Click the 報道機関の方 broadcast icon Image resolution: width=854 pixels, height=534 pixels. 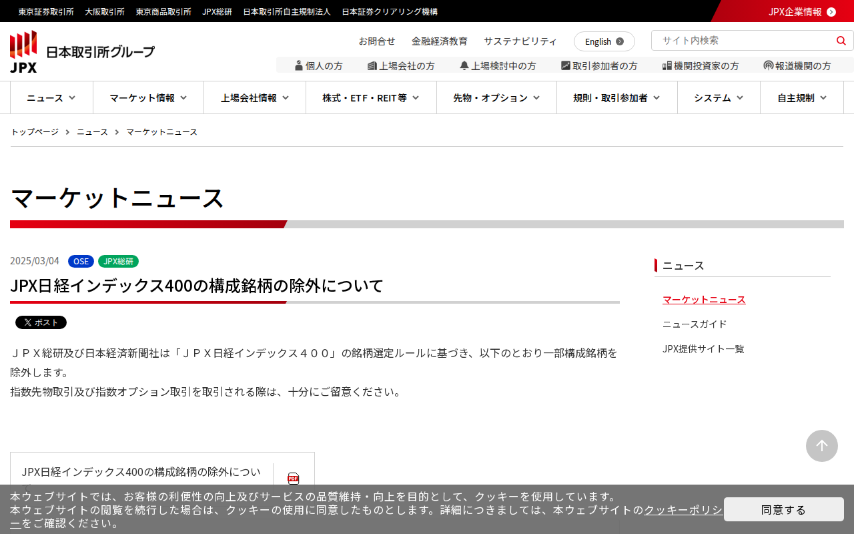(769, 65)
